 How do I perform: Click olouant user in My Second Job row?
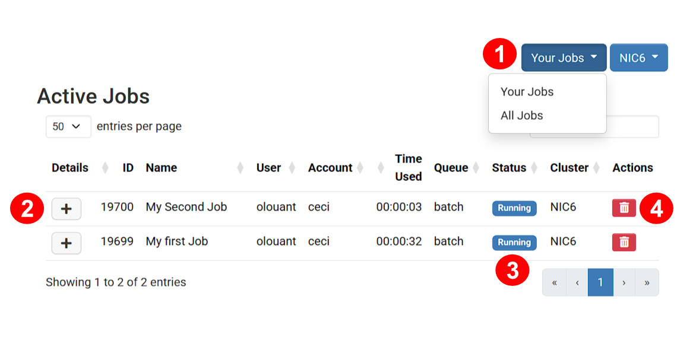tap(276, 207)
